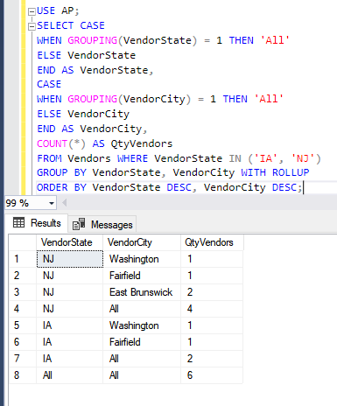Select the All city cell in row 4
This screenshot has width=337, height=406.
click(142, 309)
